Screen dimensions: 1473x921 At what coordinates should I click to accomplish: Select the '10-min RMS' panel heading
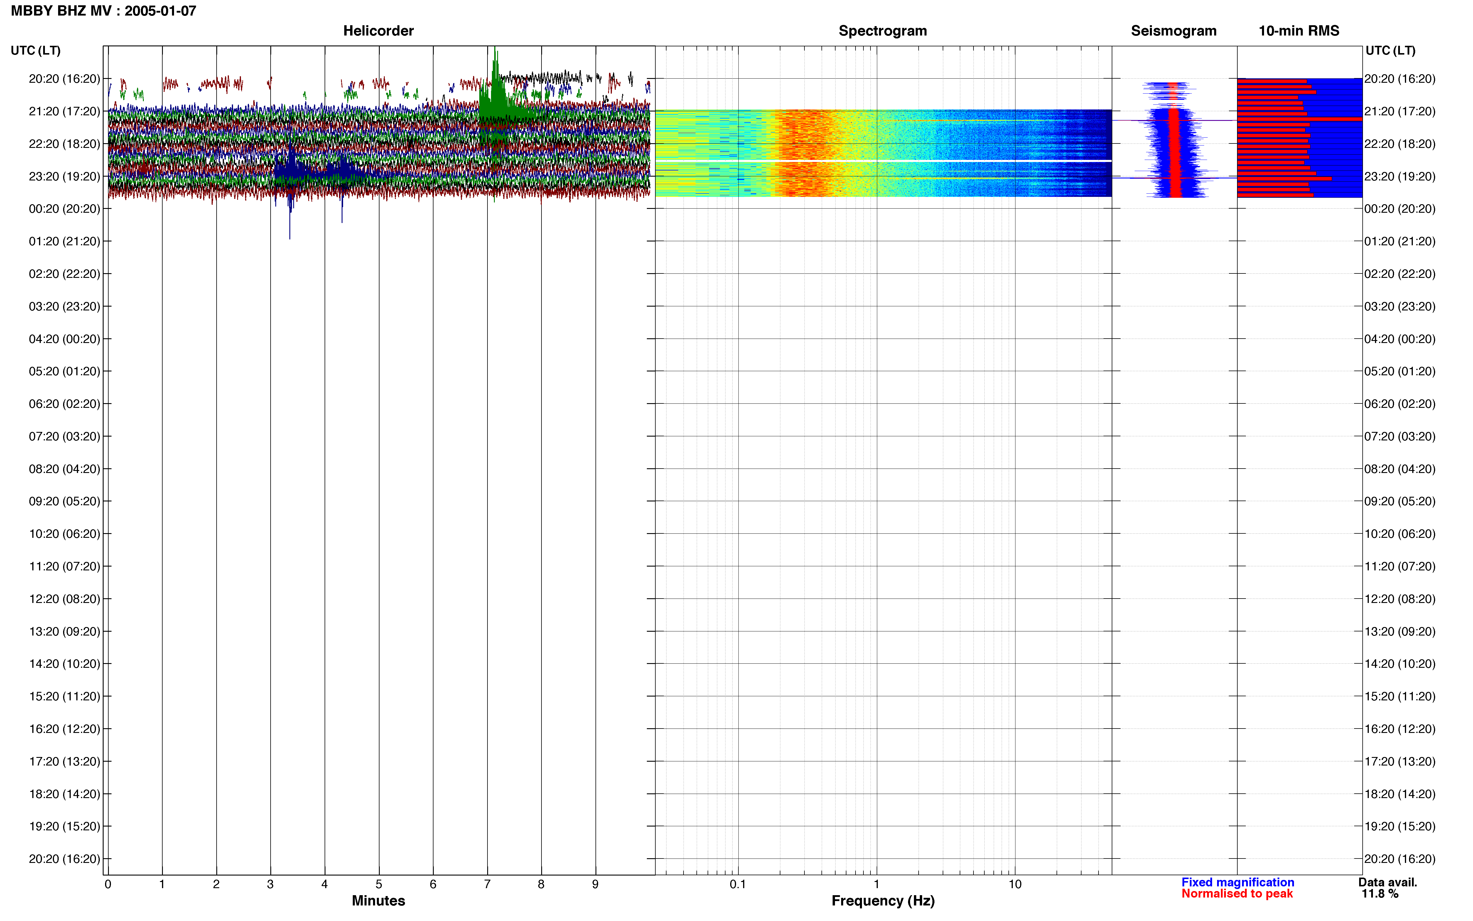click(x=1299, y=31)
